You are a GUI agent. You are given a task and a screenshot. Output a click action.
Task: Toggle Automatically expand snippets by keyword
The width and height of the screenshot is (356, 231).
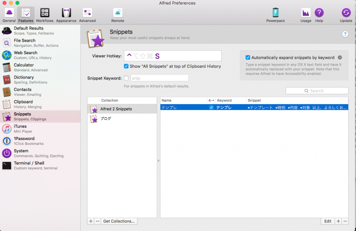click(x=248, y=57)
